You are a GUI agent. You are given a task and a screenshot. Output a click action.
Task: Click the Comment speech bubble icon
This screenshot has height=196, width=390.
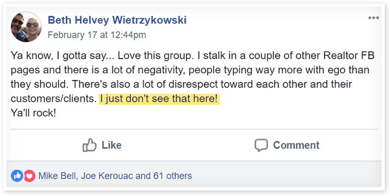(261, 145)
